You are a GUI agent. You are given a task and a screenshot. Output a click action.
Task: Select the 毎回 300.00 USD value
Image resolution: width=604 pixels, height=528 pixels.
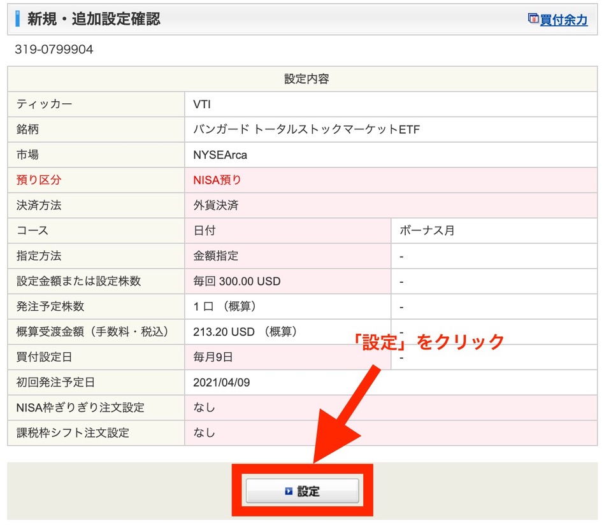pos(237,281)
